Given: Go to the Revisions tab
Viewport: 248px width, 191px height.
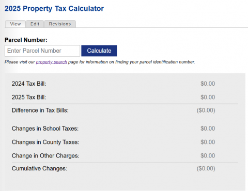Looking at the screenshot, I should coord(60,24).
